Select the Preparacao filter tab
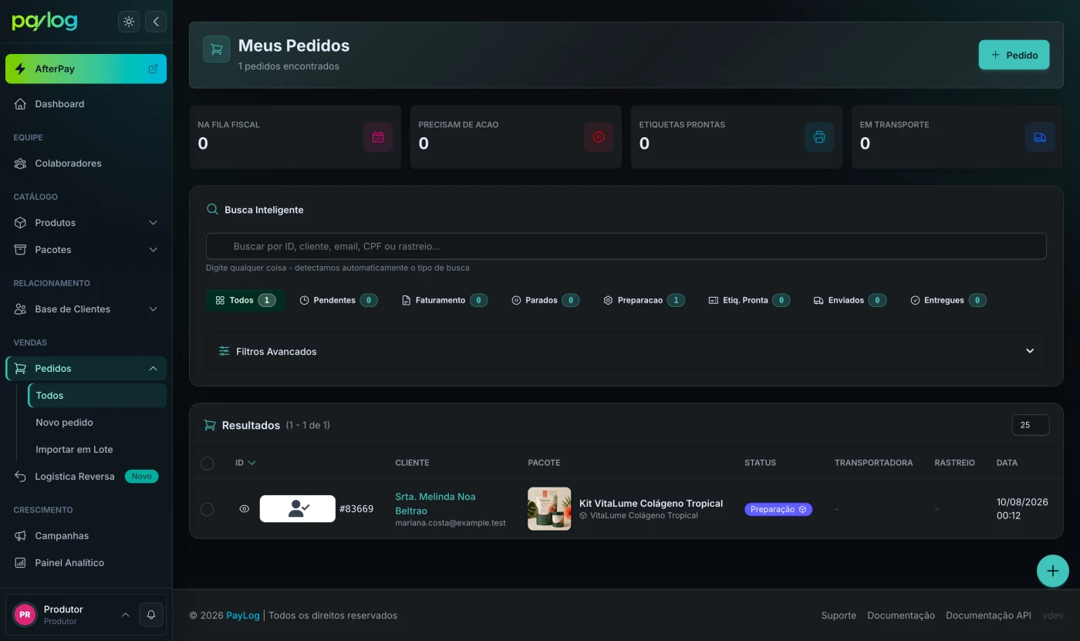 pyautogui.click(x=643, y=300)
